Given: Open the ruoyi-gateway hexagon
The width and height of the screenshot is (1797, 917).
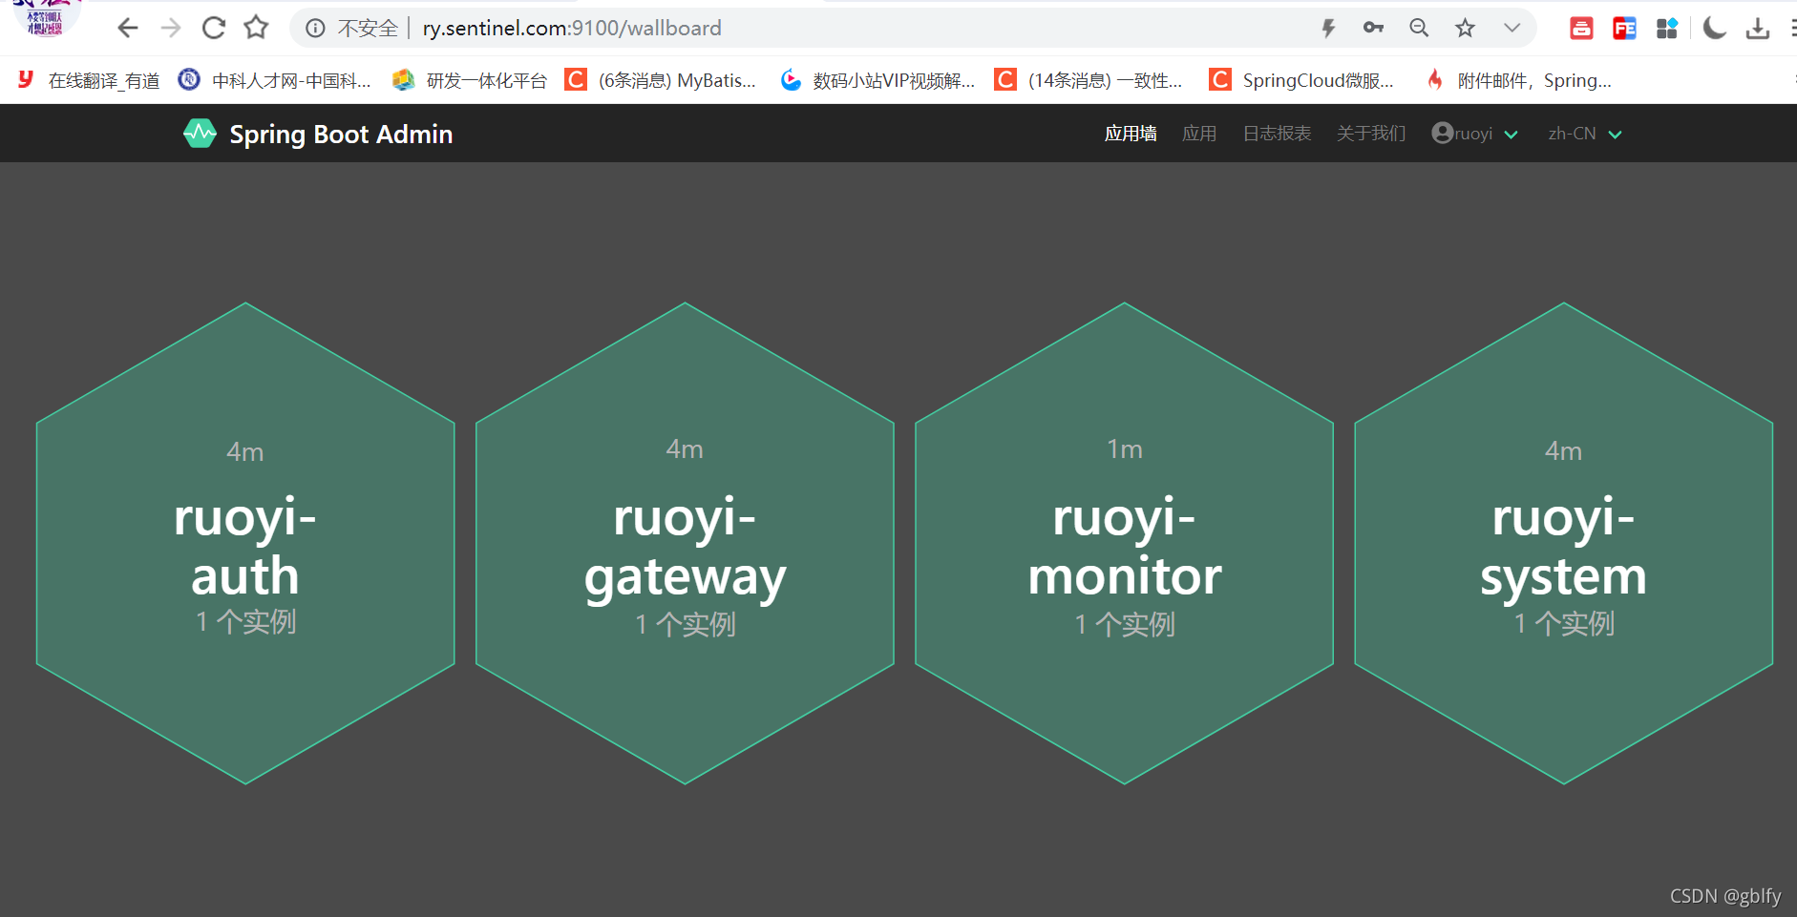Looking at the screenshot, I should click(685, 543).
